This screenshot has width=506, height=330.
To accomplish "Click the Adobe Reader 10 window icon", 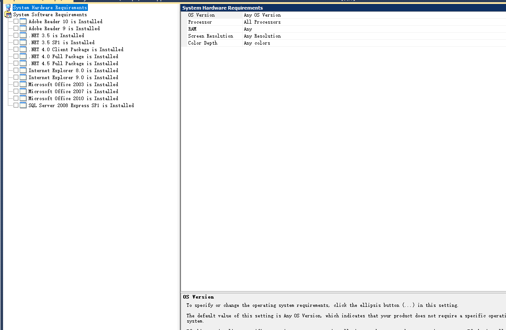I will pos(23,21).
